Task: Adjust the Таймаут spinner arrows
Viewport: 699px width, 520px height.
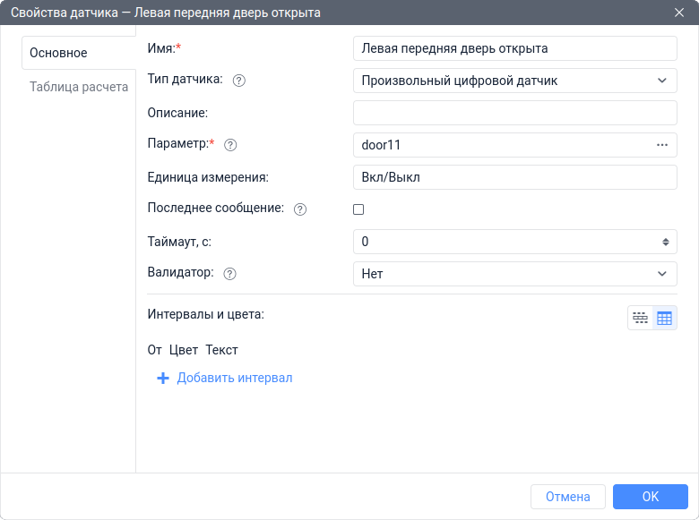Action: pyautogui.click(x=666, y=242)
